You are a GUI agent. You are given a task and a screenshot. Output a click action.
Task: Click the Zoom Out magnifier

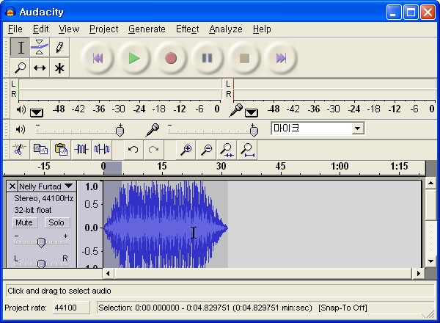(207, 149)
